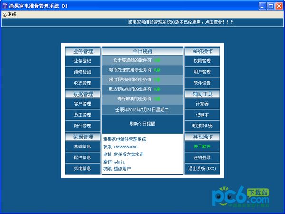This screenshot has height=214, width=285.
Task: Open 权限管理
Action: pos(202,61)
